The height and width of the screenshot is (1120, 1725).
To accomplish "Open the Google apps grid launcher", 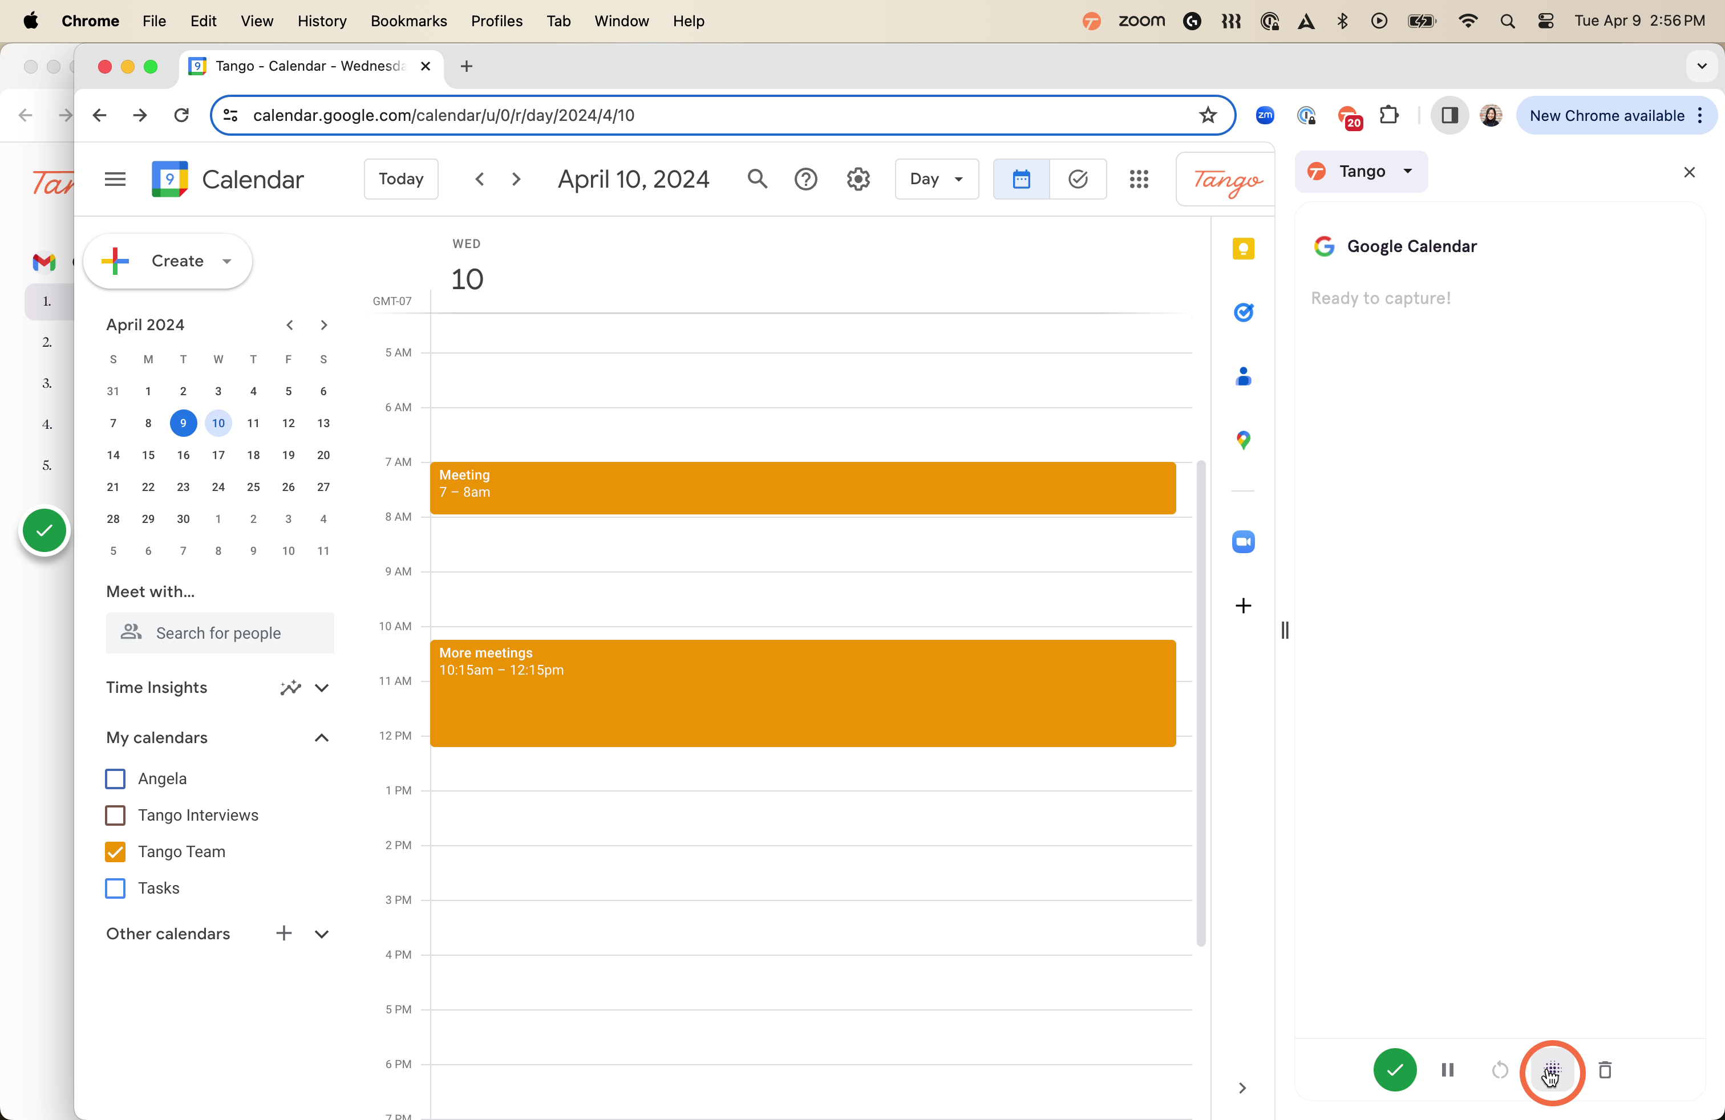I will (1139, 179).
